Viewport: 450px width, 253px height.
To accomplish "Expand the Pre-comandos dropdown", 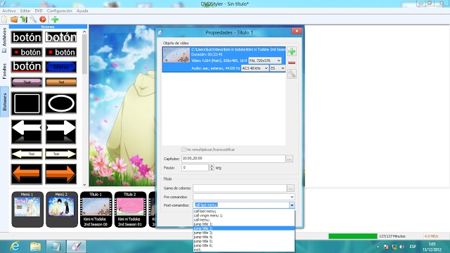I will [x=292, y=197].
